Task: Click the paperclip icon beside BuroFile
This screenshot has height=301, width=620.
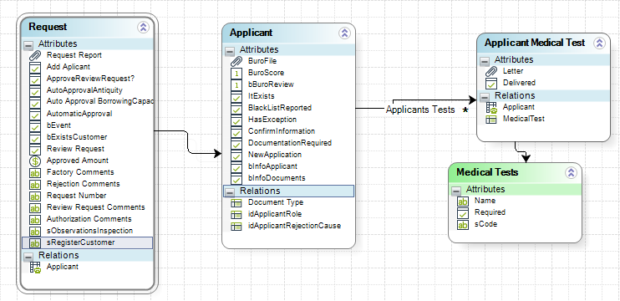Action: click(x=236, y=61)
